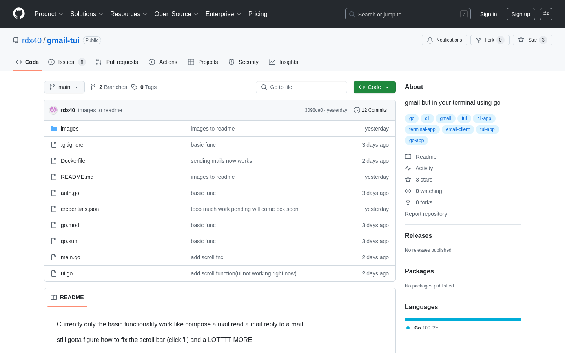
Task: Open the Pricing link
Action: point(258,14)
